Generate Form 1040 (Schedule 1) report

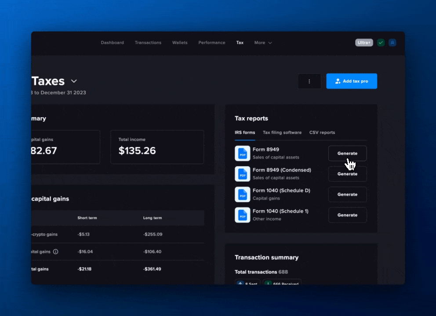point(347,215)
